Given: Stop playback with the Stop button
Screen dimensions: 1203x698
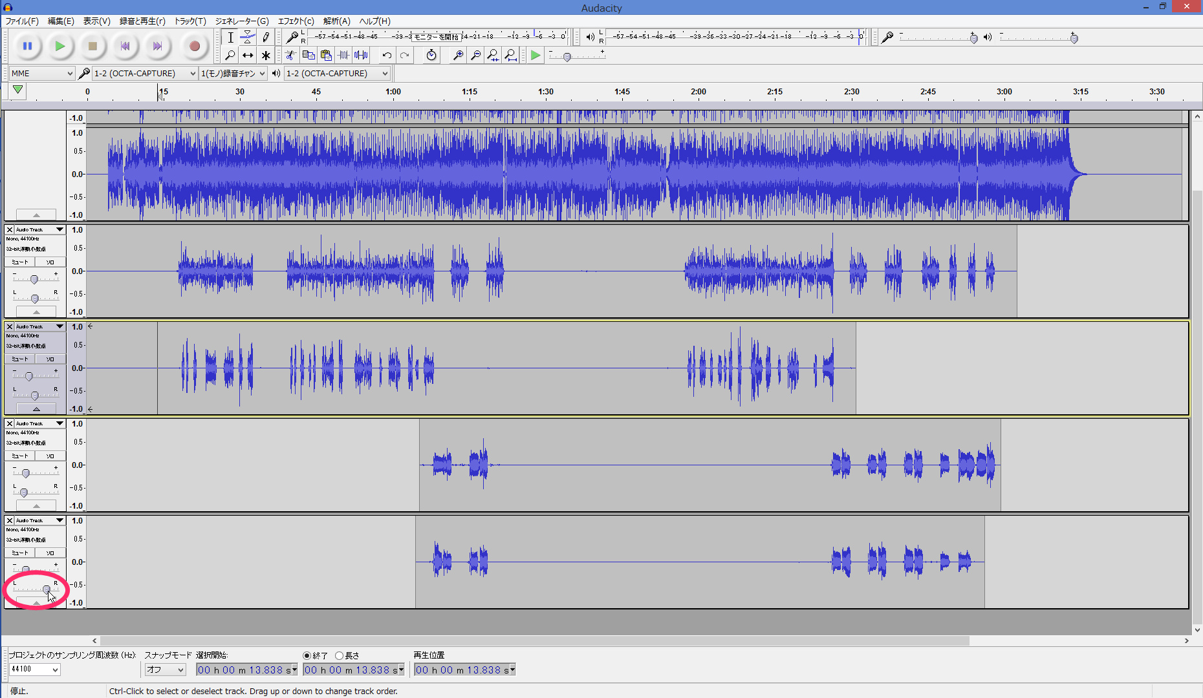Looking at the screenshot, I should point(92,46).
